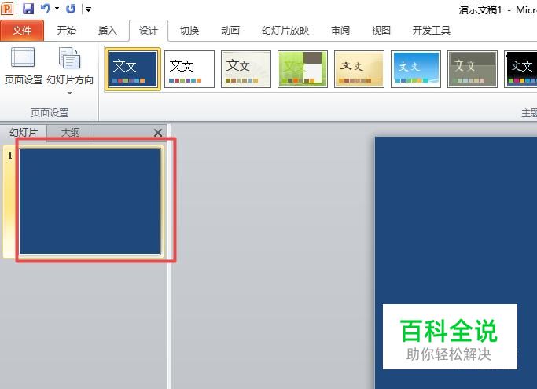Click the main blue slide canvas

click(x=456, y=262)
